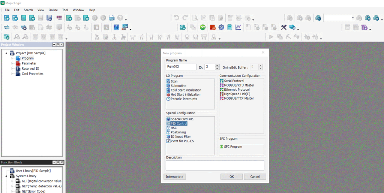Click the Scan icon in LD Program list
The image size is (384, 193).
(x=168, y=81)
